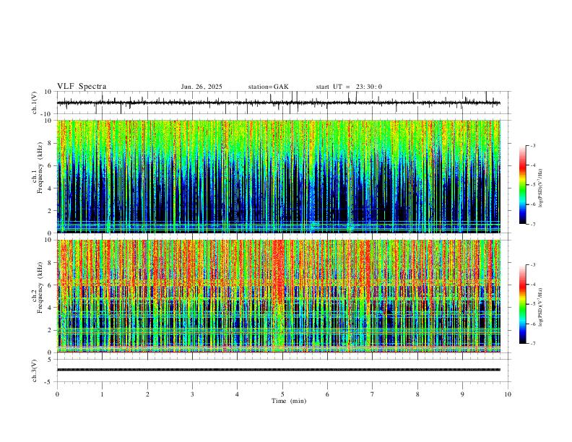The image size is (572, 442).
Task: Click the "4" kHz tick of ch.1 spectrogram
Action: tap(51, 188)
